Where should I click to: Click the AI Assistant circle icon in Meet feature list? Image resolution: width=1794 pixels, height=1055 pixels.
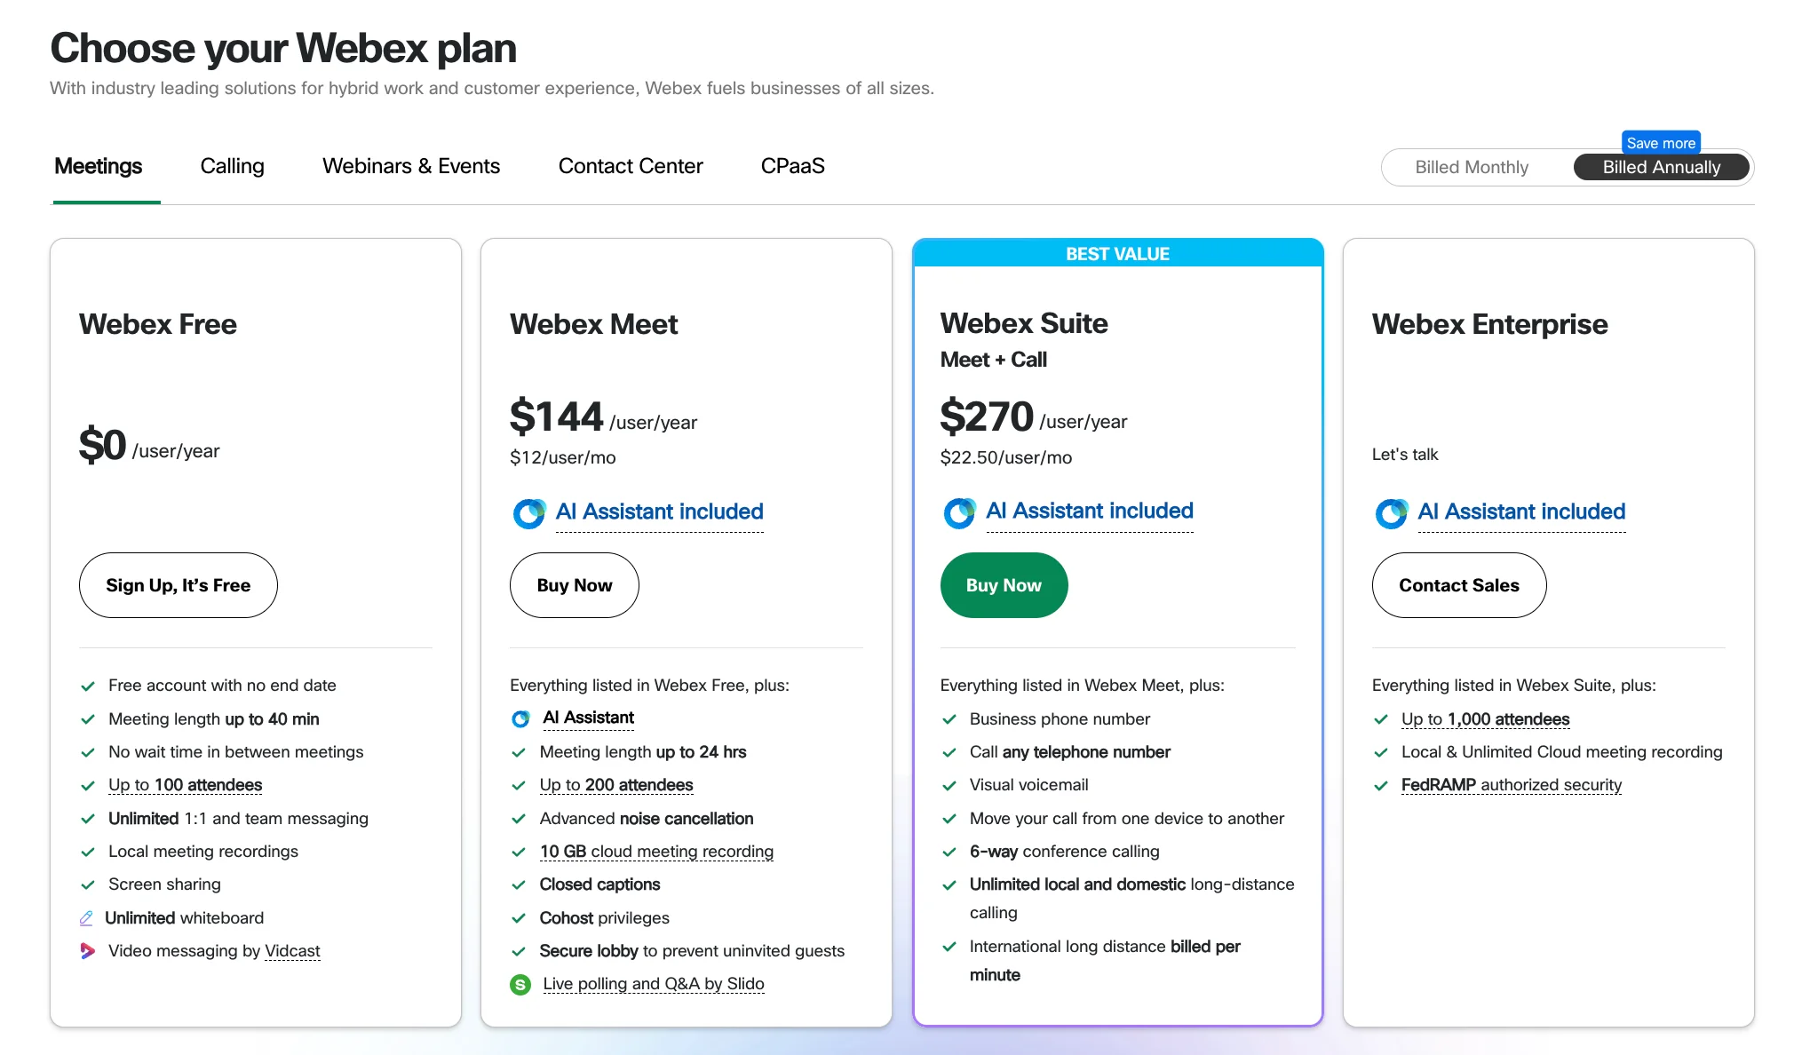520,718
